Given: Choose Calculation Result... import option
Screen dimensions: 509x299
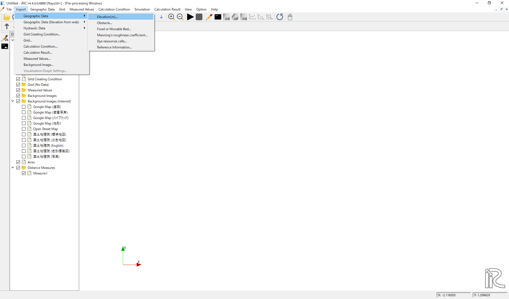Looking at the screenshot, I should 52,53.
